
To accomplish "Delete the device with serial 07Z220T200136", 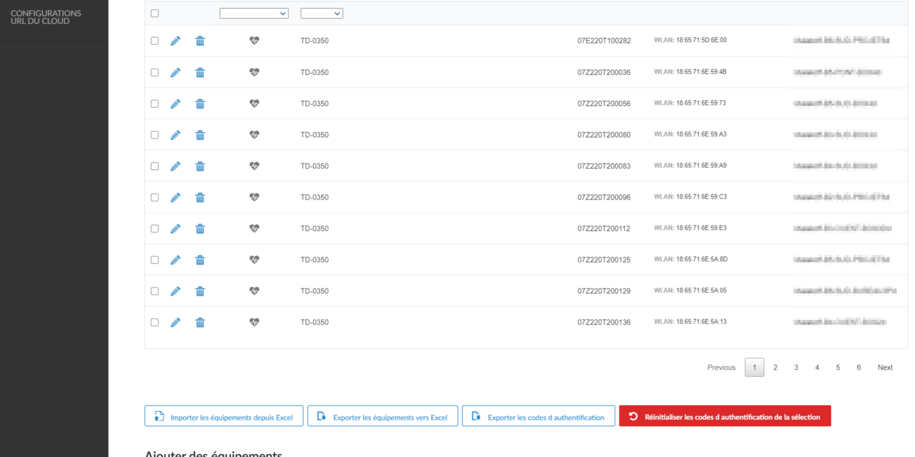I will point(200,322).
